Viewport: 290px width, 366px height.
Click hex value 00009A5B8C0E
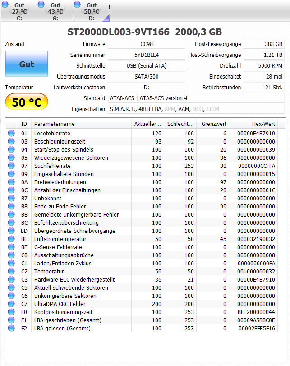(x=256, y=320)
